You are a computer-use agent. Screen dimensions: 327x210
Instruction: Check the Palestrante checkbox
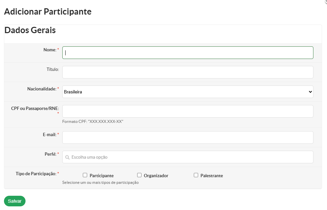point(196,175)
